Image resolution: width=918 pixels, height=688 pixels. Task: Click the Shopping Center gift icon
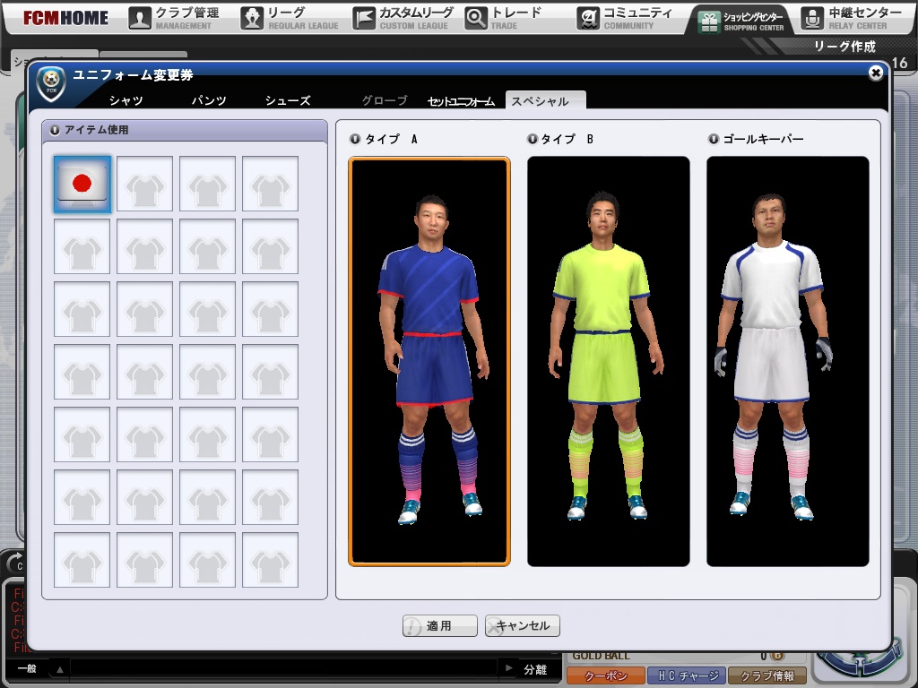[709, 21]
